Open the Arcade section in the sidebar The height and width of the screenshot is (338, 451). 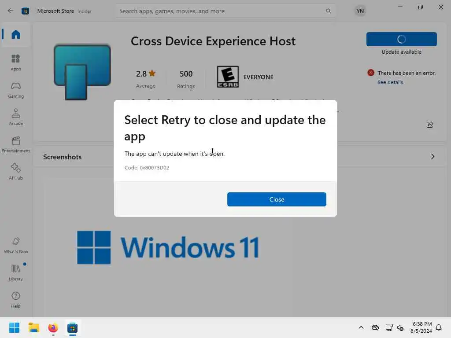(16, 117)
